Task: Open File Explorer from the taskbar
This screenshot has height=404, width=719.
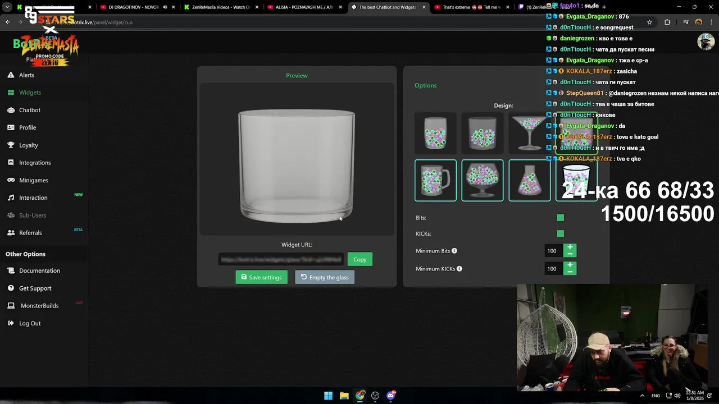Action: (344, 396)
